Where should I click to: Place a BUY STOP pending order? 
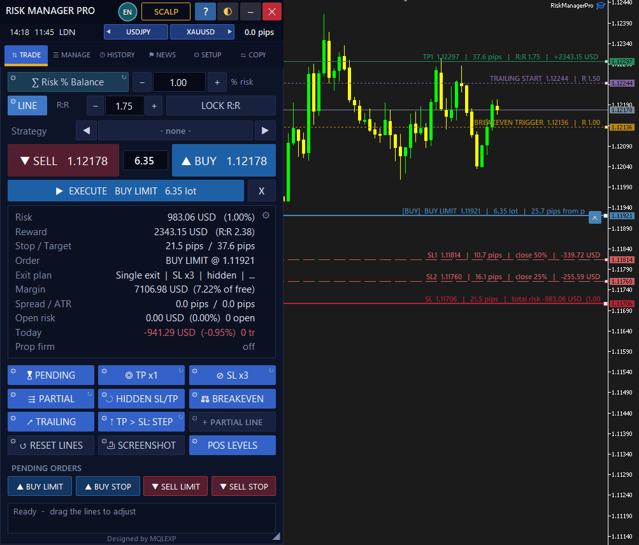[108, 486]
